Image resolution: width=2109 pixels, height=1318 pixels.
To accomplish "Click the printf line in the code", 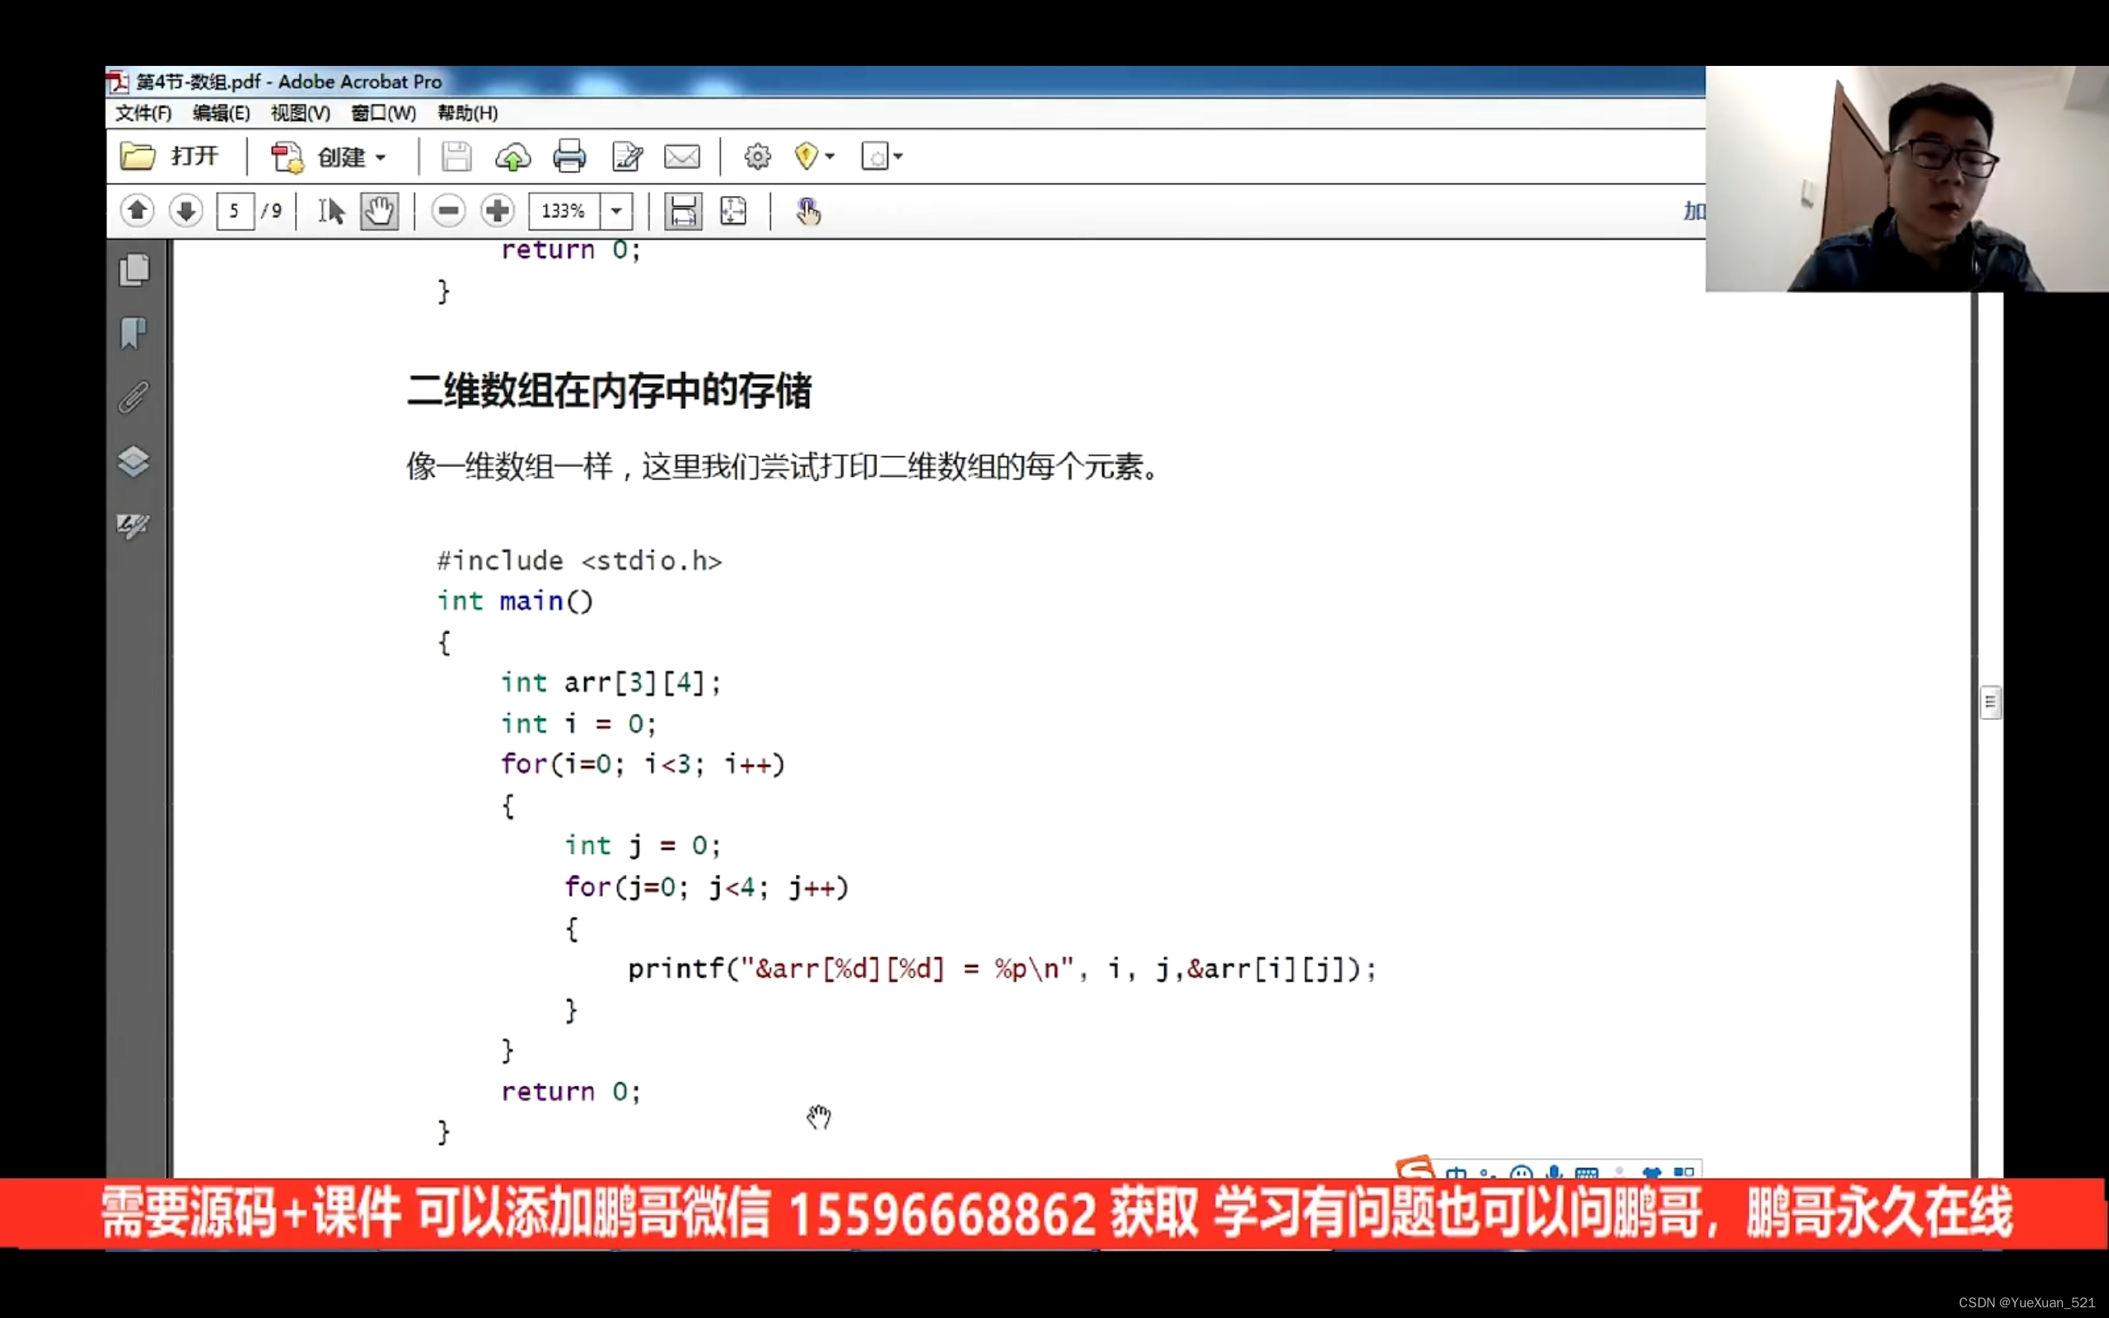I will [x=1003, y=970].
